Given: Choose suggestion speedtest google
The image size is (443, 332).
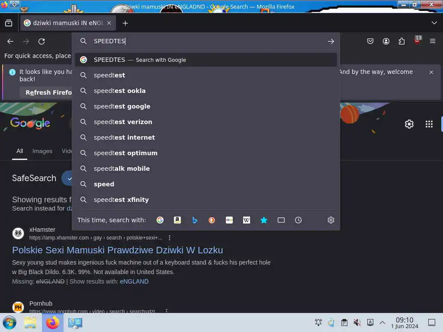Looking at the screenshot, I should point(205,106).
